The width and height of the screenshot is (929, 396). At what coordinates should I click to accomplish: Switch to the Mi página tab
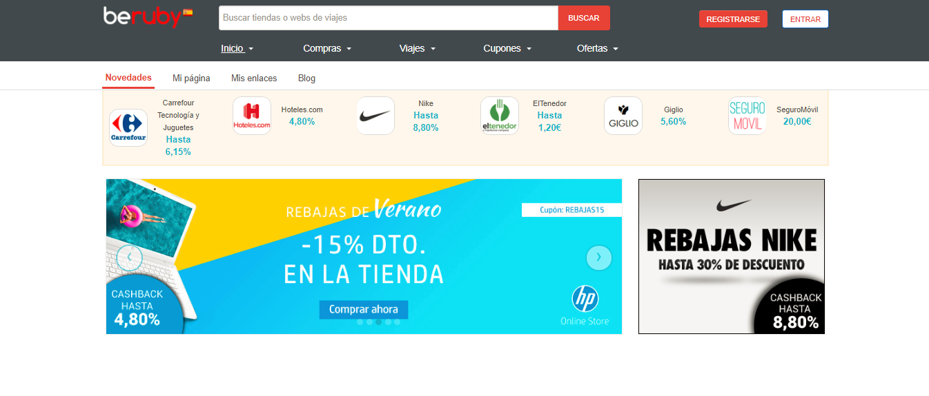(x=191, y=79)
